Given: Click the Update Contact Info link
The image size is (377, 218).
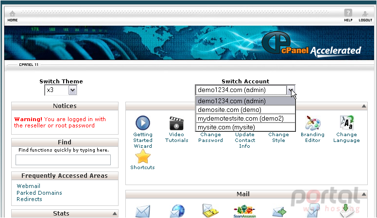Looking at the screenshot, I should (245, 140).
